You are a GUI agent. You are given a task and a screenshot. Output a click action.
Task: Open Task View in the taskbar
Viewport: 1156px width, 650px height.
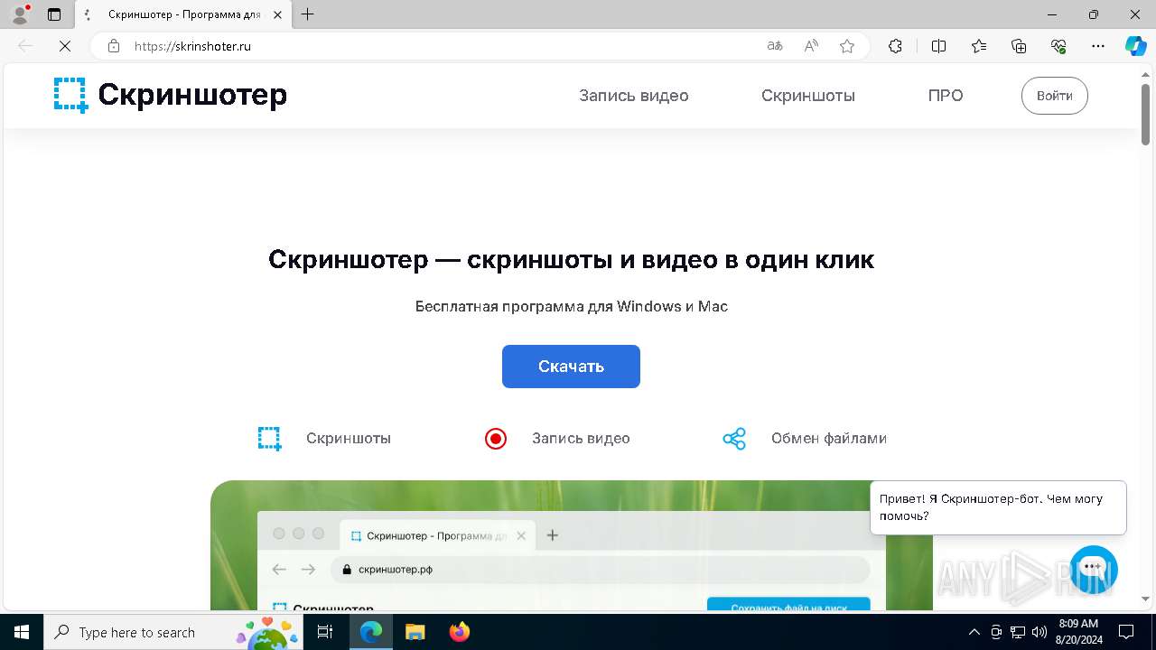click(x=326, y=632)
